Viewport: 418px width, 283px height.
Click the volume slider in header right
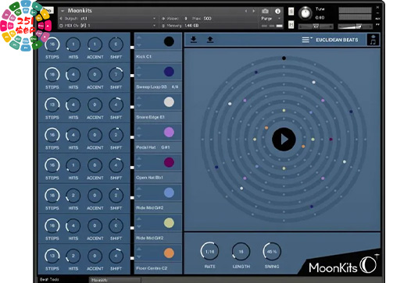355,26
